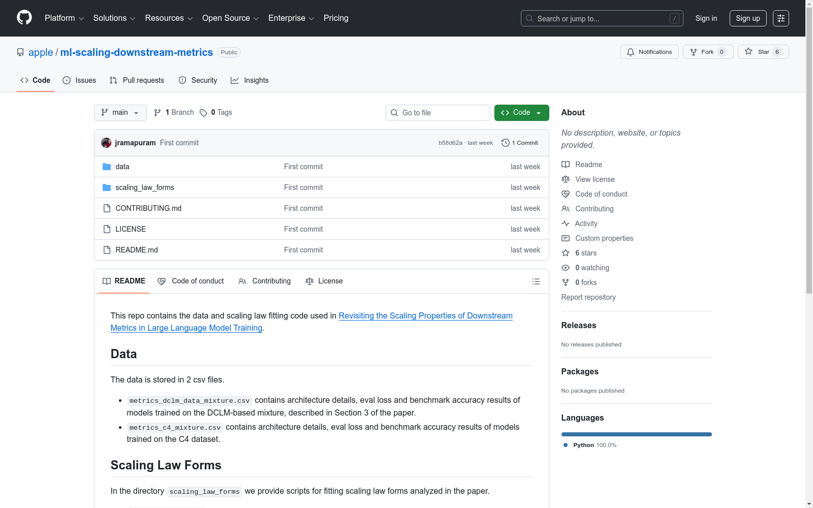Screen dimensions: 813x508
Task: Click the First commit message in header row
Action: (x=179, y=143)
